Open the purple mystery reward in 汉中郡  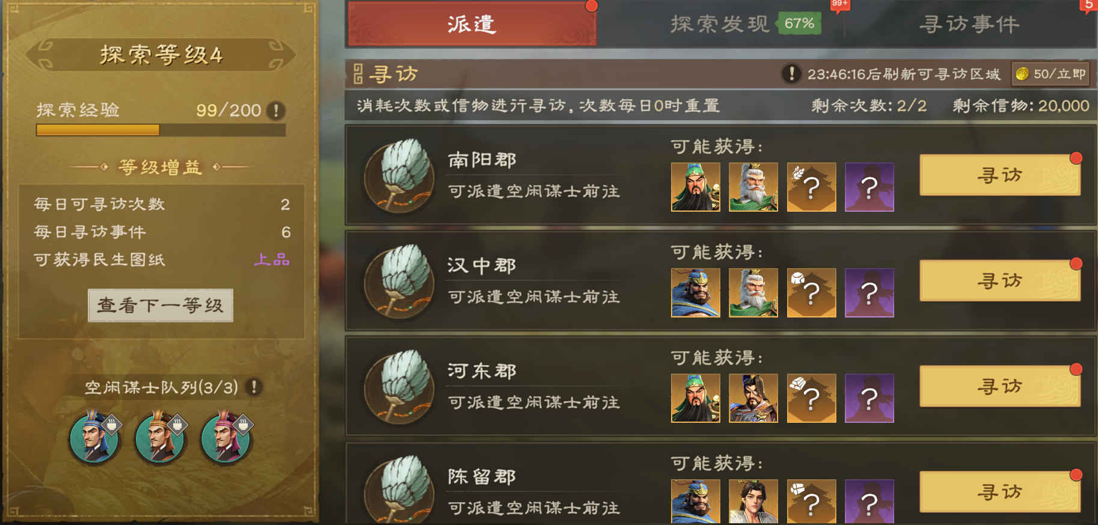click(x=870, y=293)
